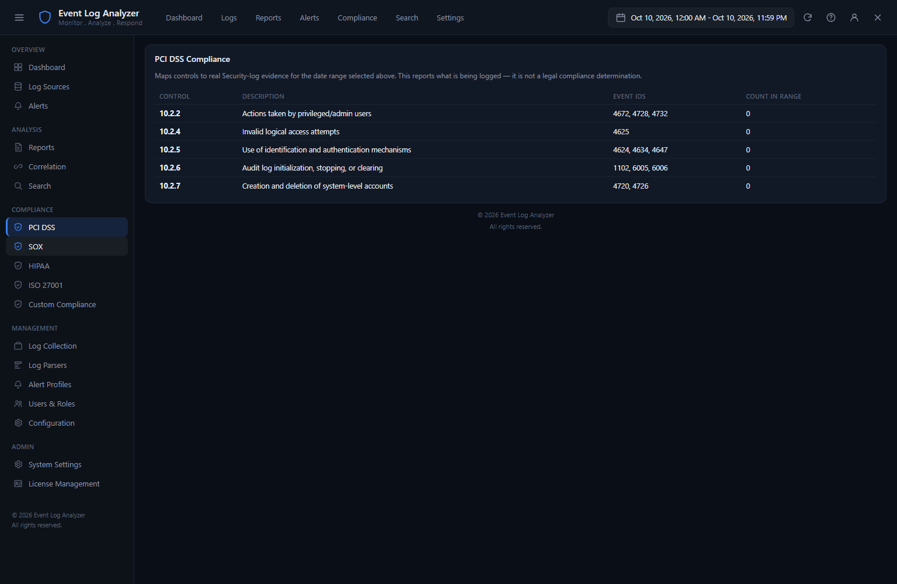Image resolution: width=897 pixels, height=584 pixels.
Task: Open Reports in the top navigation
Action: click(268, 18)
